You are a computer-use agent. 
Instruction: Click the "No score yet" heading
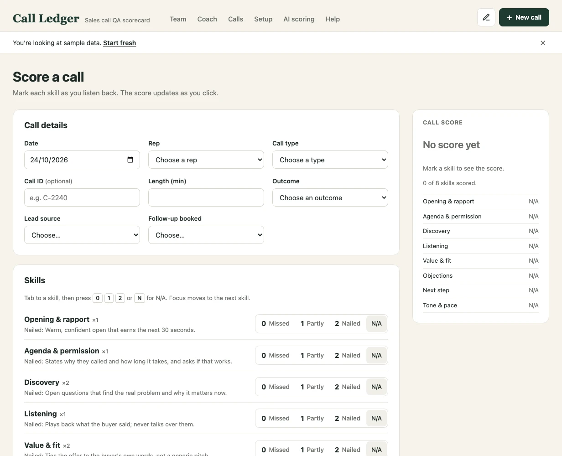pos(451,145)
